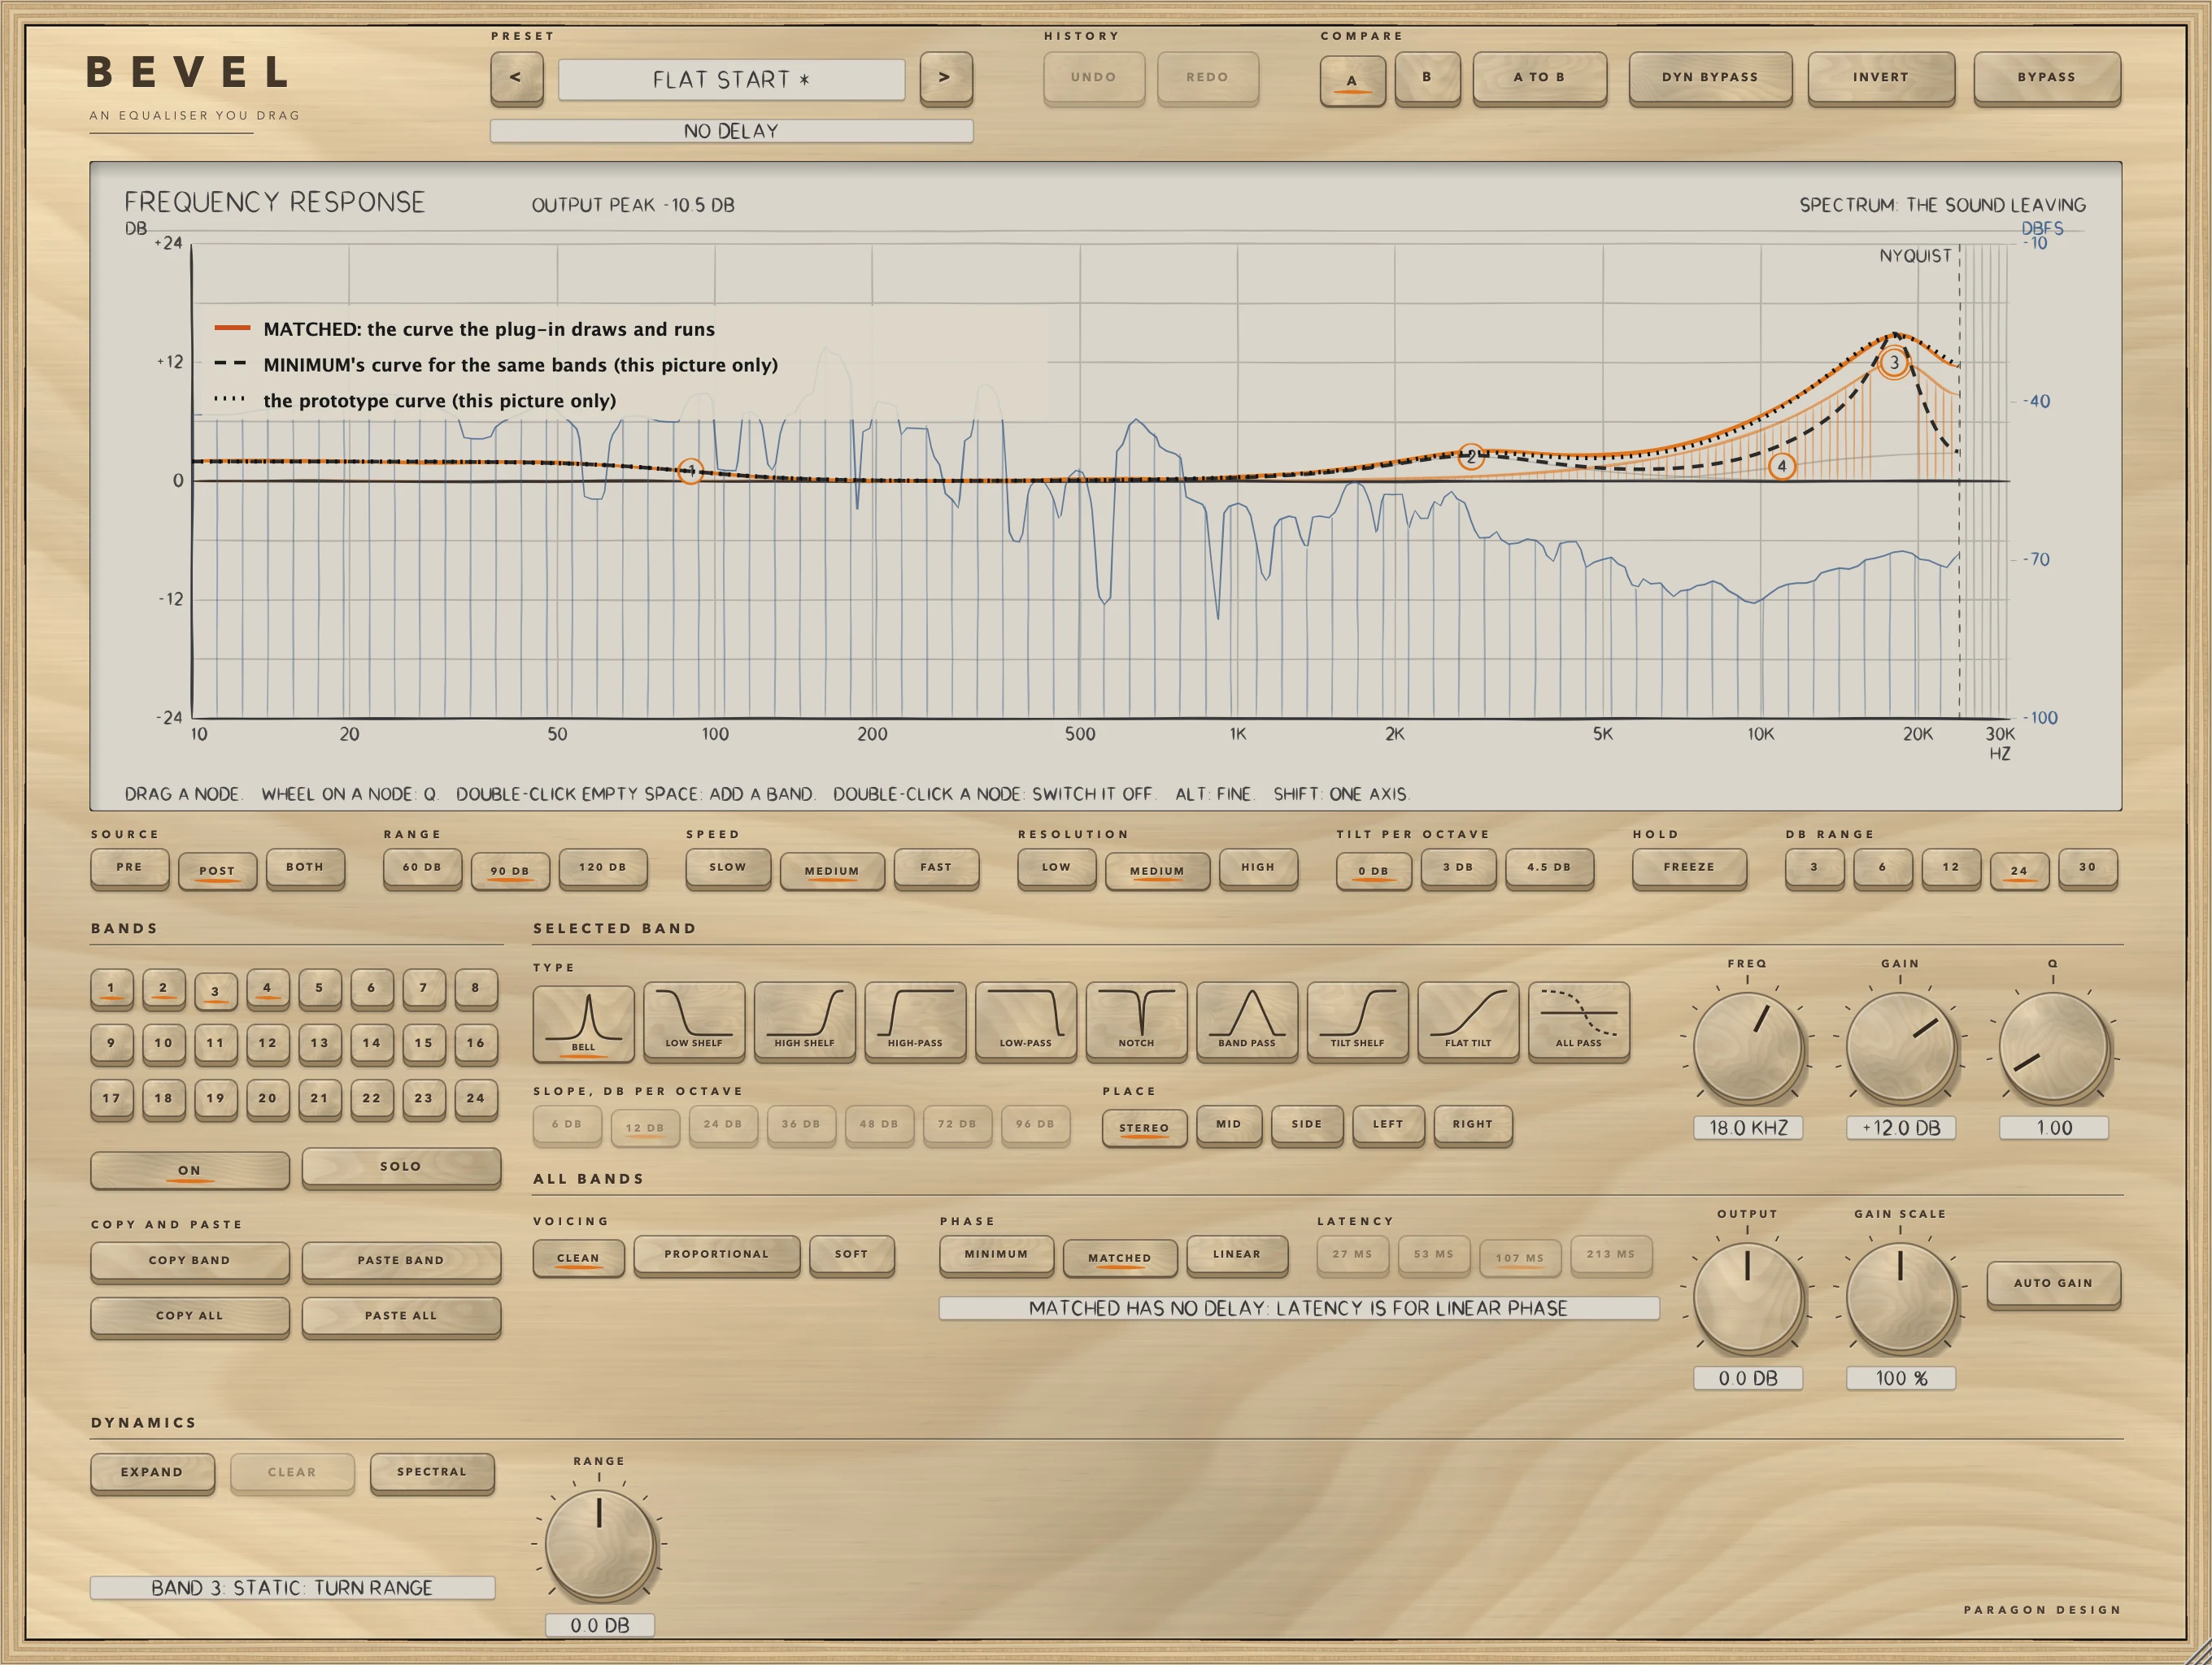The image size is (2212, 1665).
Task: Set voicing to PROPORTIONAL
Action: (716, 1255)
